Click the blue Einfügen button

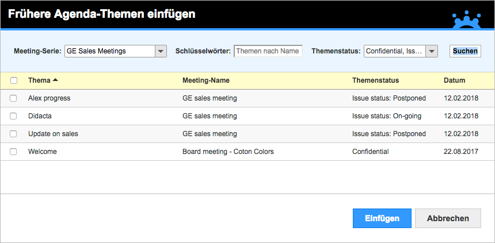click(x=382, y=218)
